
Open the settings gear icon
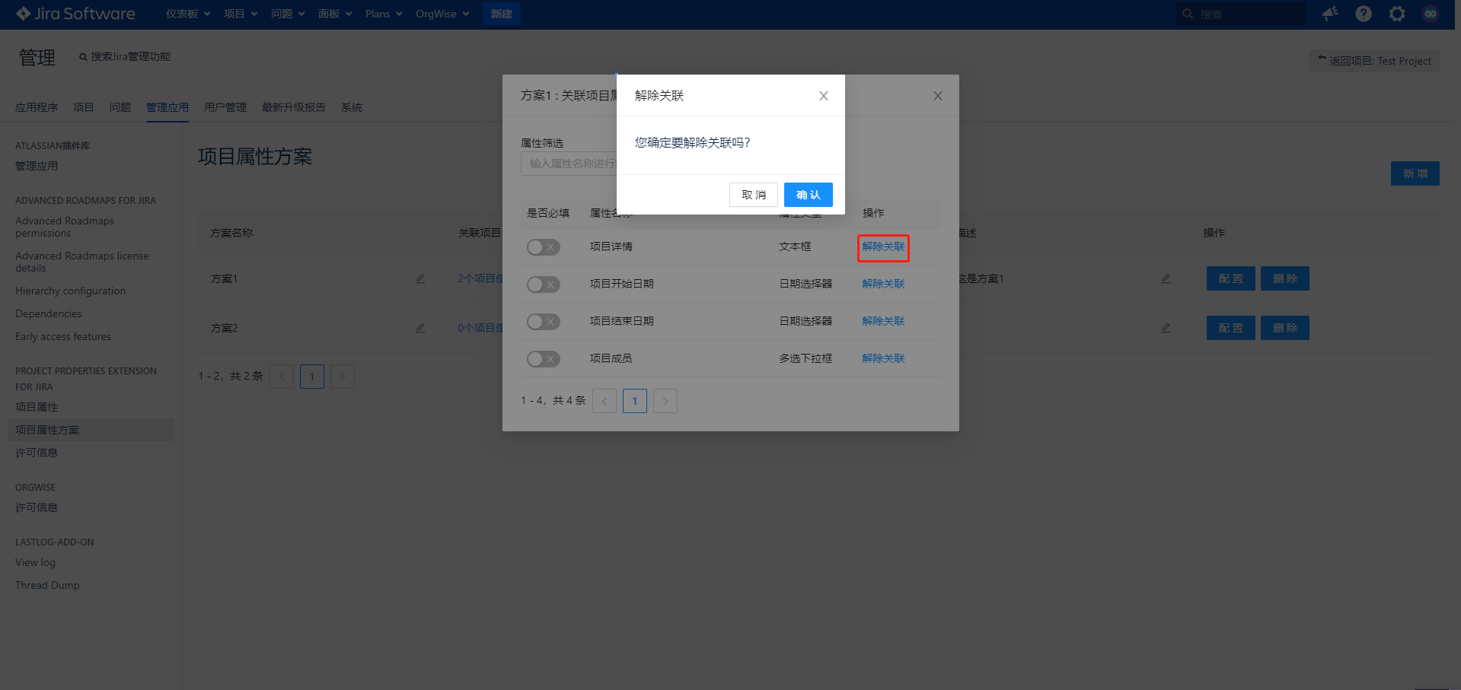click(x=1397, y=14)
